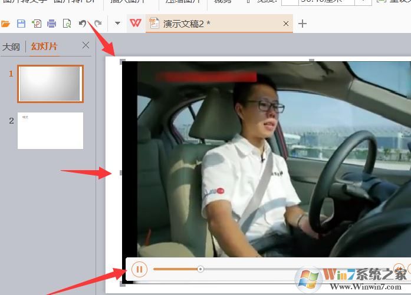Viewport: 411px width, 295px height.
Task: Close the slide thumbnail panel
Action: pos(86,45)
